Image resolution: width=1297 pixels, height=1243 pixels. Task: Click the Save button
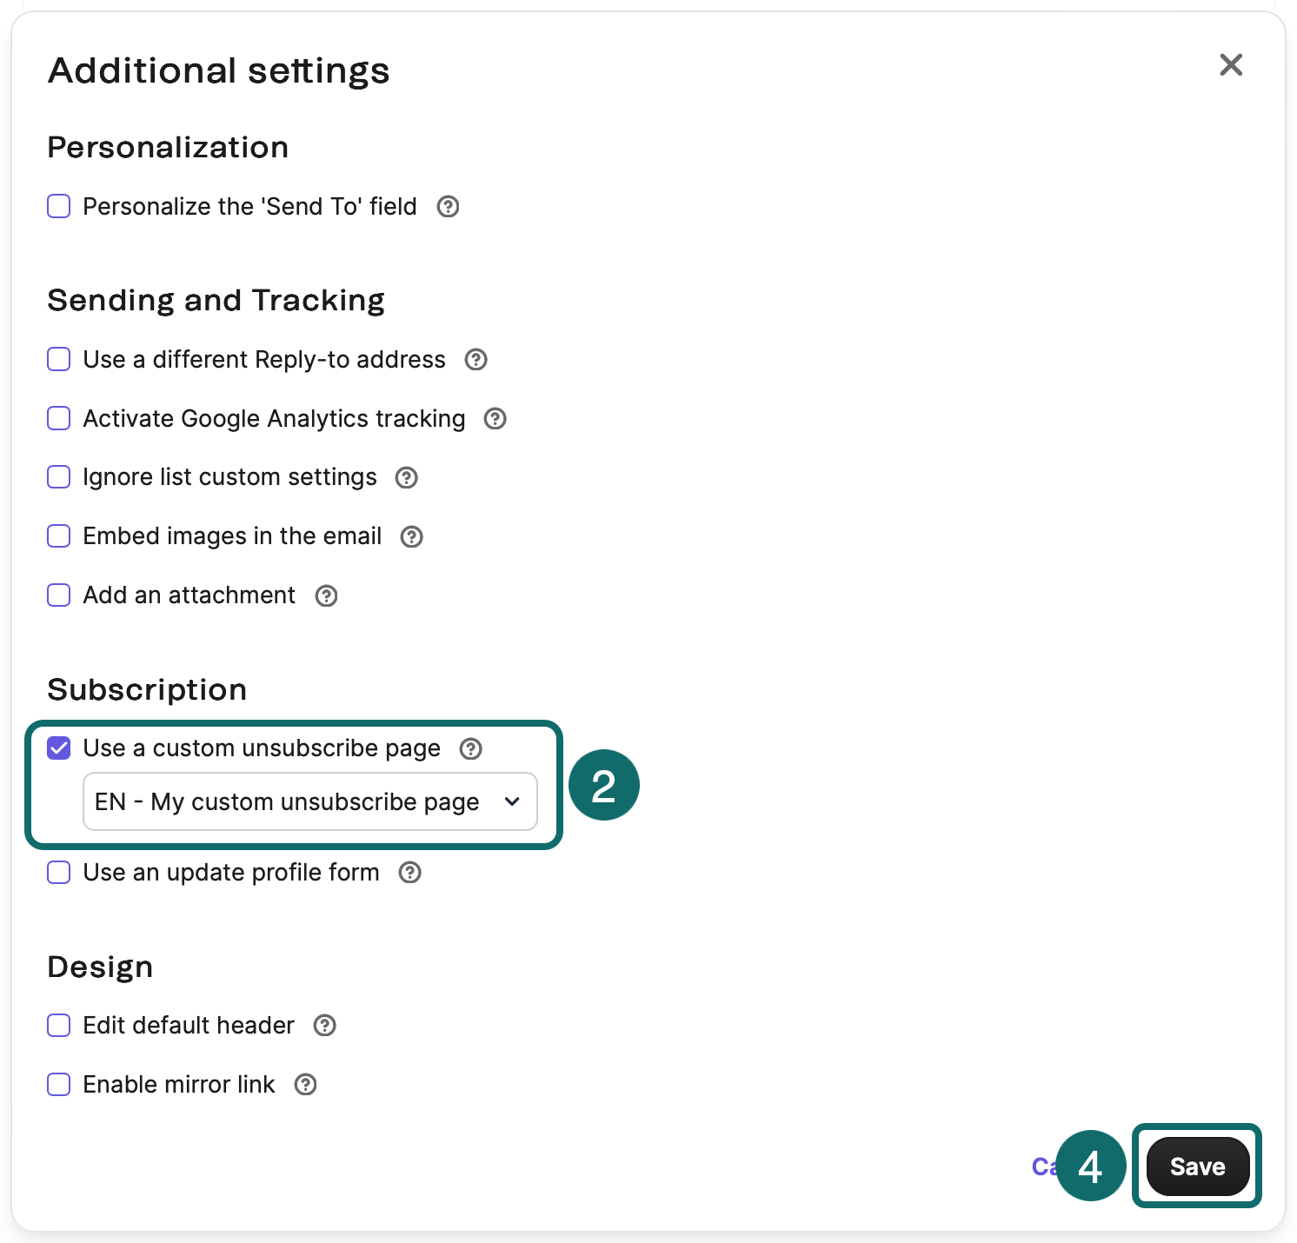(1197, 1167)
